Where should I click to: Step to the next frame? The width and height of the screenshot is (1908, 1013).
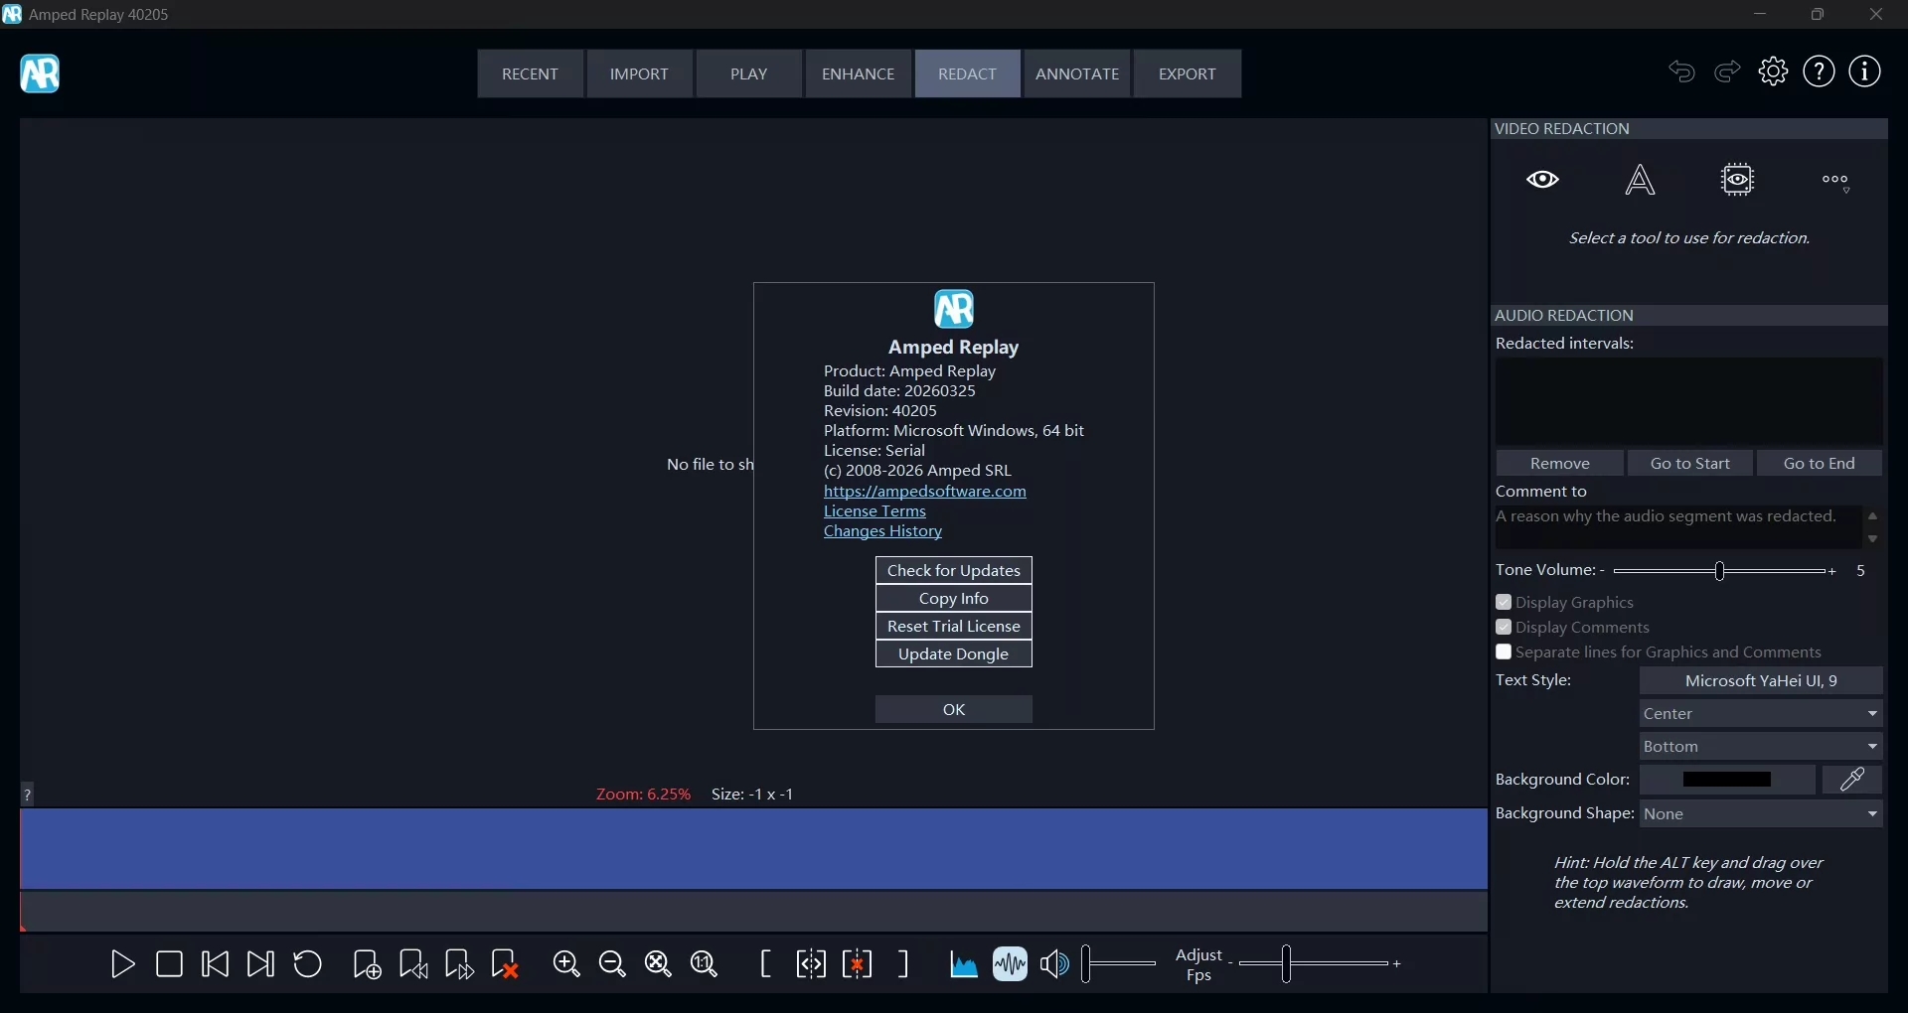[x=261, y=964]
